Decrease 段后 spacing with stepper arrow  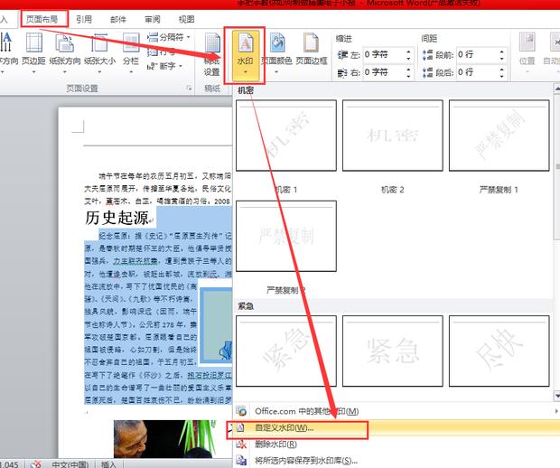pos(502,75)
